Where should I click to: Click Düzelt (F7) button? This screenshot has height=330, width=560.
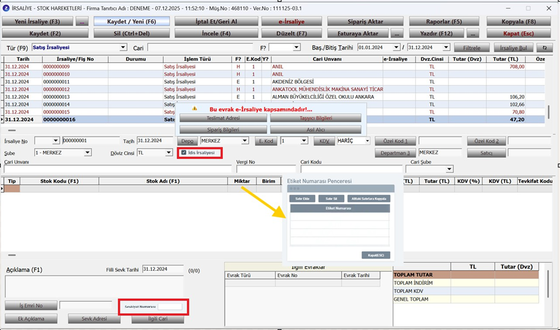[x=292, y=34]
